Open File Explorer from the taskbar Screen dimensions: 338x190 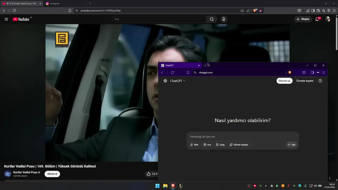[x=165, y=186]
